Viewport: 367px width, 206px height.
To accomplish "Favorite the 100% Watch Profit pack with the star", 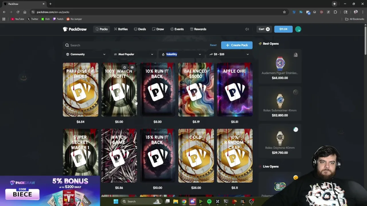I will tap(124, 67).
